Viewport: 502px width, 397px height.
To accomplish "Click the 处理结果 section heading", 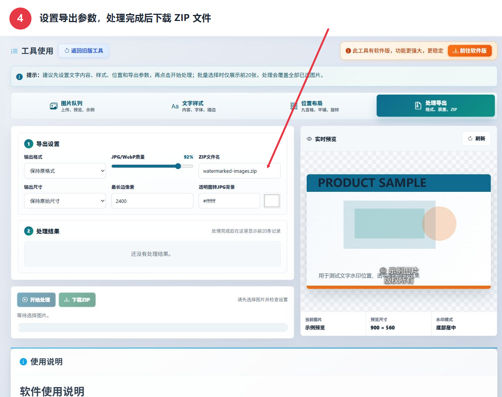I will 48,231.
